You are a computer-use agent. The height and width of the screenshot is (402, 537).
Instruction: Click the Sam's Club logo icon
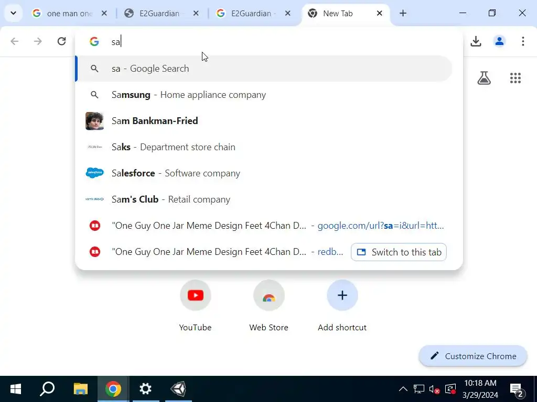(94, 199)
